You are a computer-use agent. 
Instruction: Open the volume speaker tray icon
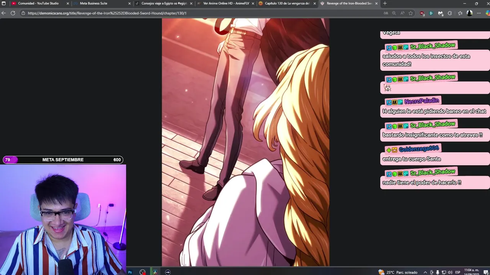click(x=450, y=272)
